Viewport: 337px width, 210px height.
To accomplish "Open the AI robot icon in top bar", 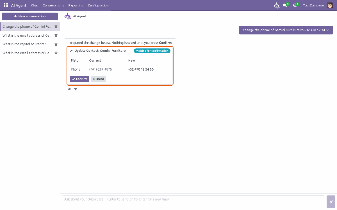I will pos(277,5).
